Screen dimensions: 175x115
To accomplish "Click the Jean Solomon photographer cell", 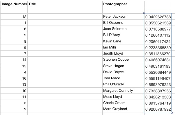I will tap(124, 29).
